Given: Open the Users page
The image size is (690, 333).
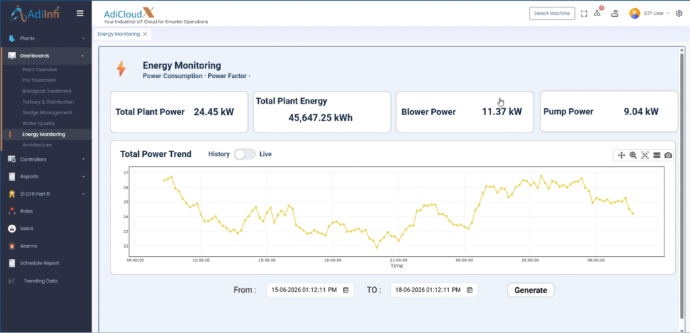Looking at the screenshot, I should coord(26,229).
